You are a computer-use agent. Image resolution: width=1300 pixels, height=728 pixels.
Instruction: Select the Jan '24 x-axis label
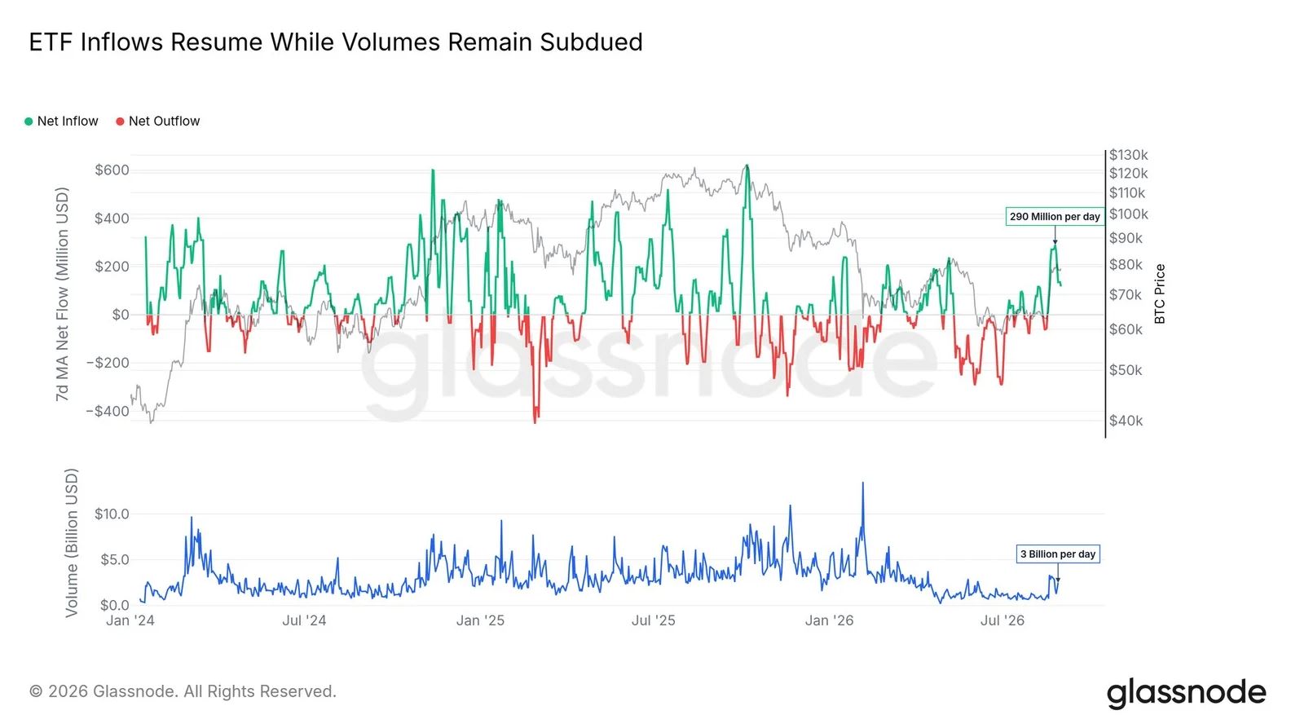130,620
